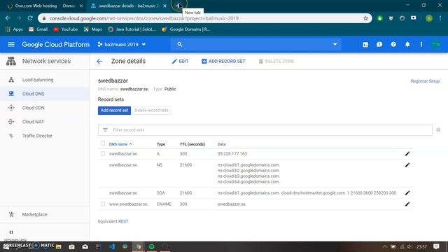
Task: Open the Gmail bookmark
Action: click(38, 29)
